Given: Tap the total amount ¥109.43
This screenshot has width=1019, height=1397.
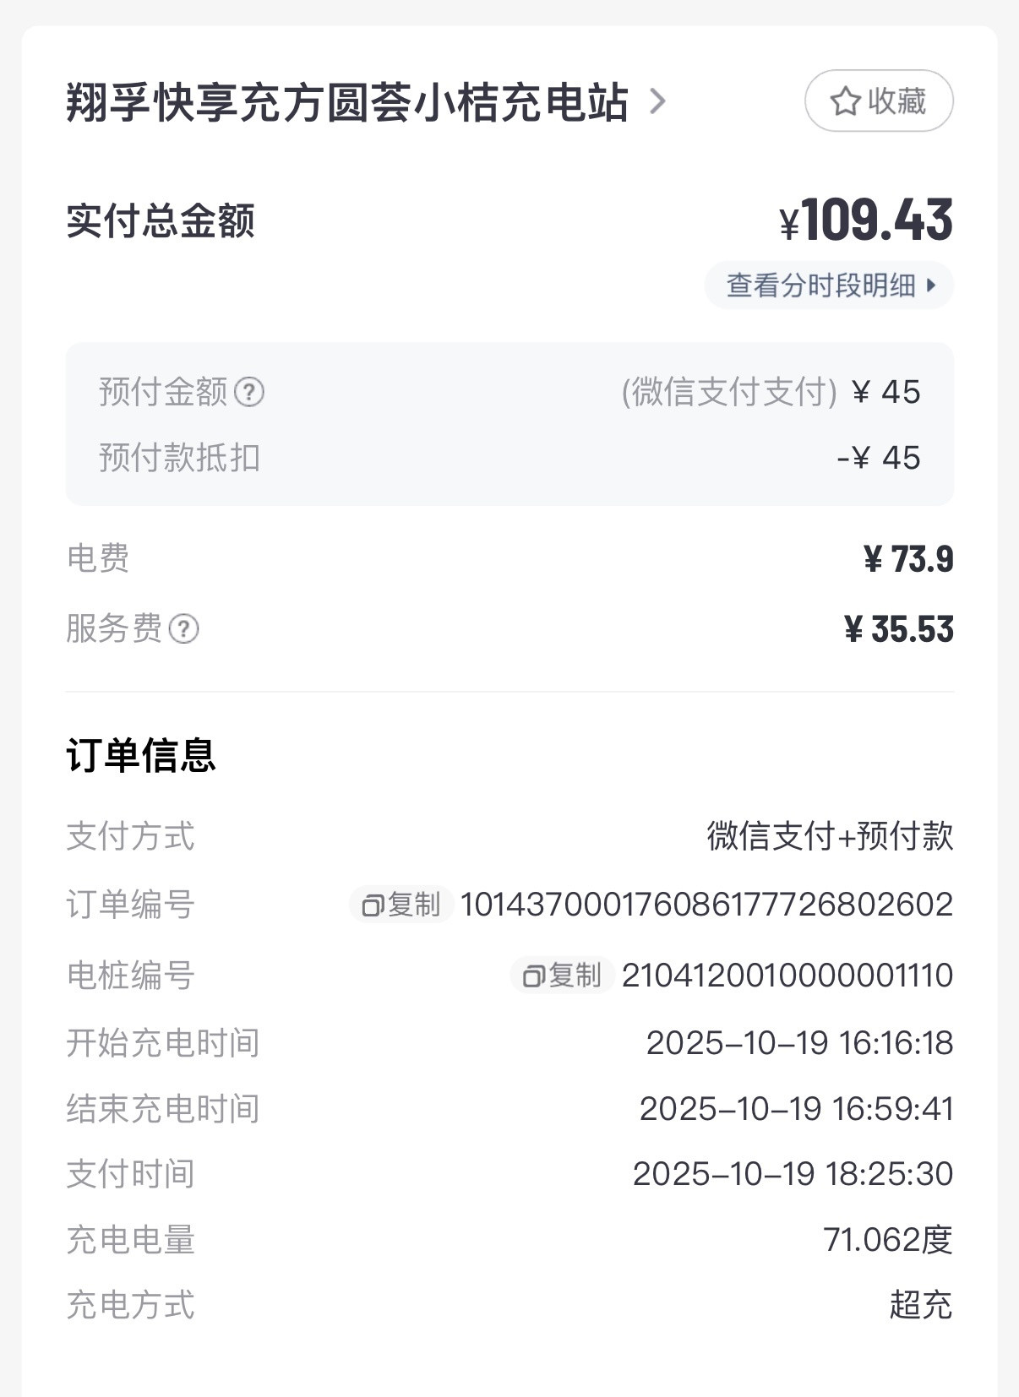Looking at the screenshot, I should point(866,221).
